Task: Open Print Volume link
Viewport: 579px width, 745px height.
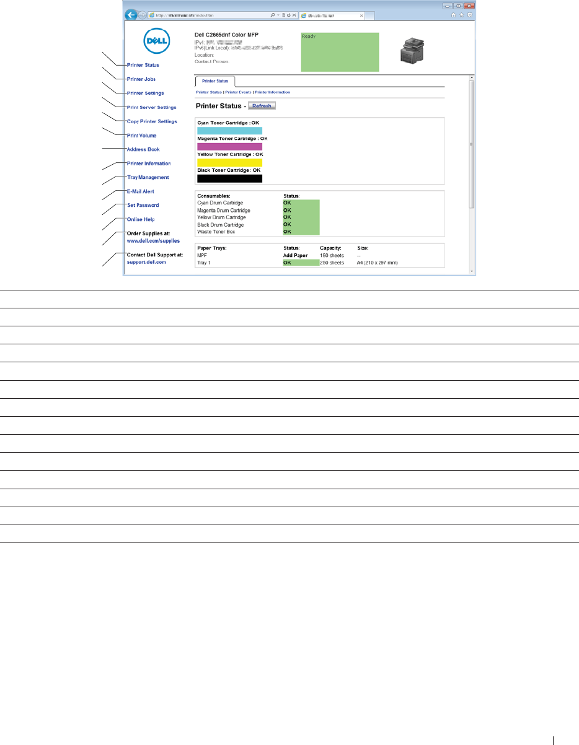Action: [x=141, y=136]
